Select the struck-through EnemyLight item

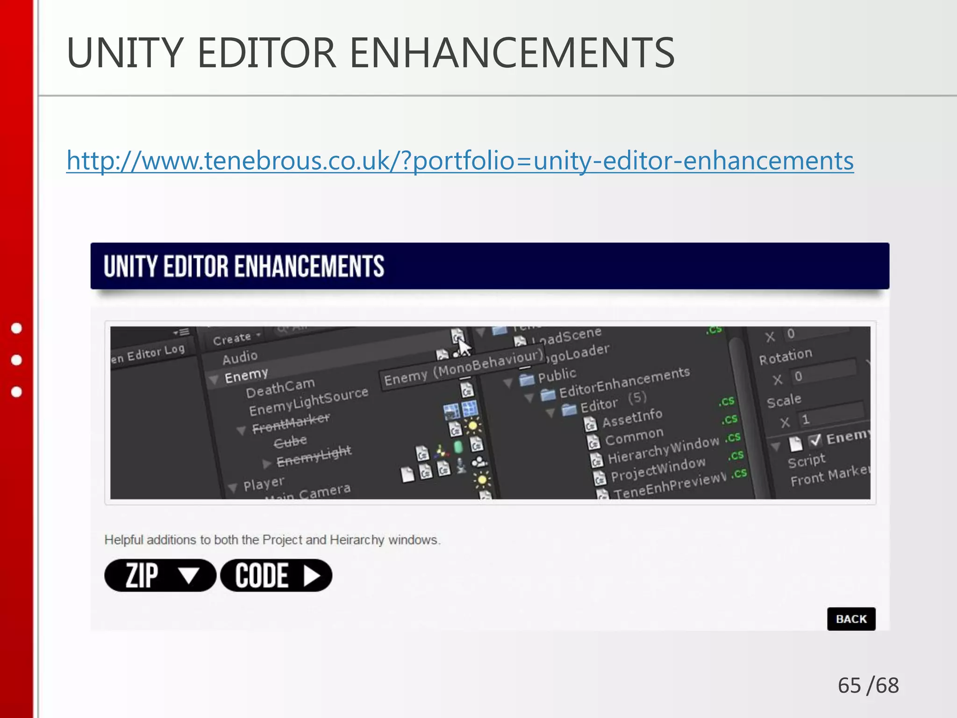(x=314, y=456)
